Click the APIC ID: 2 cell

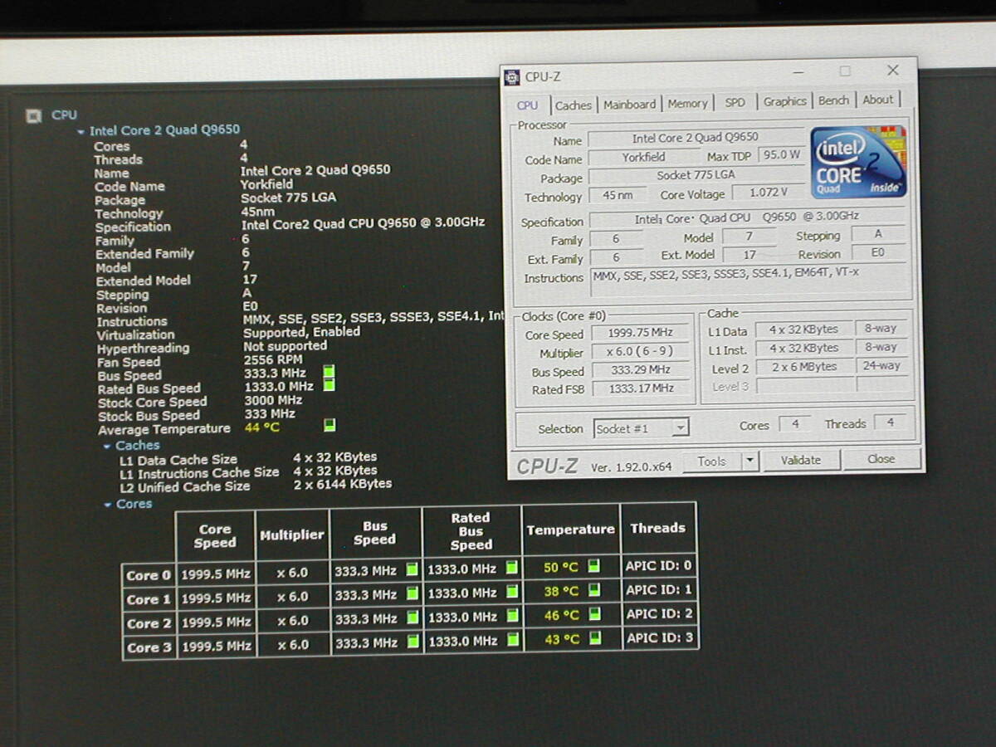pyautogui.click(x=659, y=614)
